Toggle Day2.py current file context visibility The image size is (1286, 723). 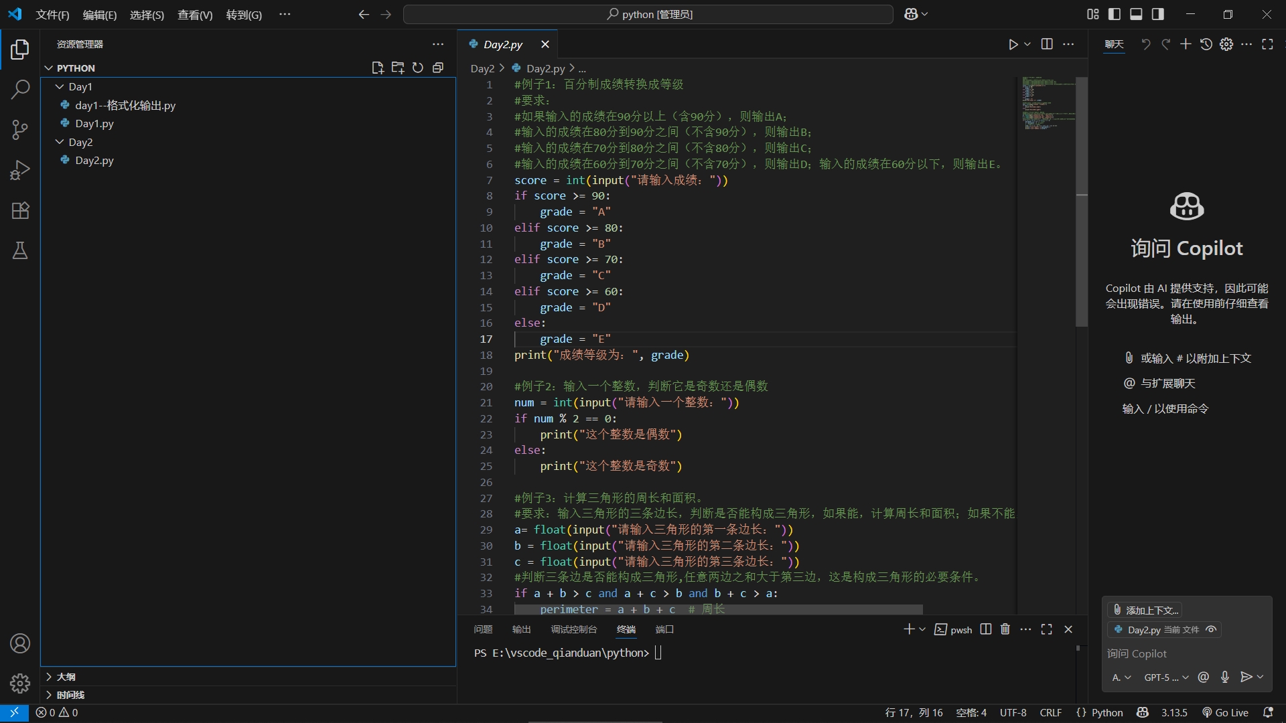1211,630
